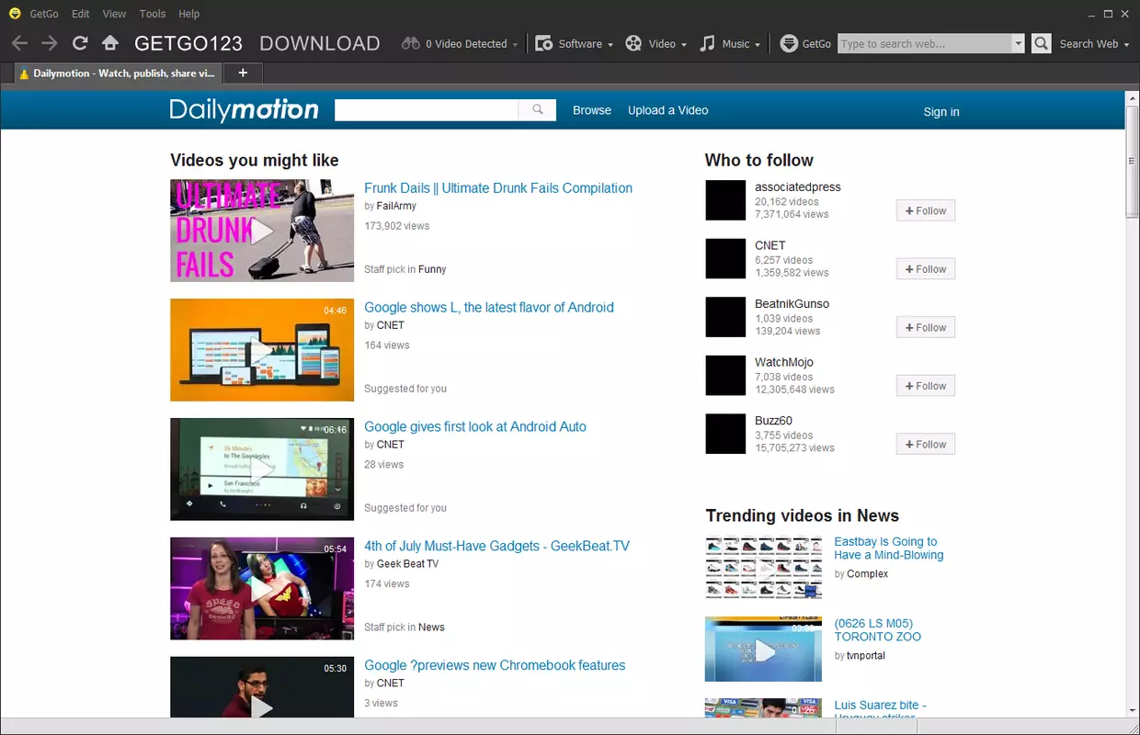Click the Dailymotion tab favicon

tap(25, 73)
